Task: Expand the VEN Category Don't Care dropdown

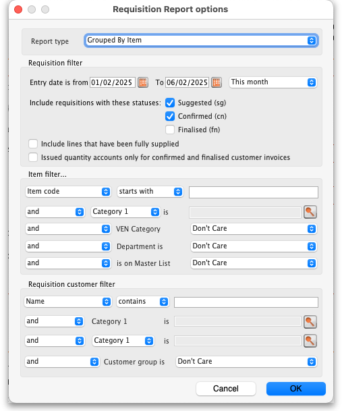Action: [254, 229]
